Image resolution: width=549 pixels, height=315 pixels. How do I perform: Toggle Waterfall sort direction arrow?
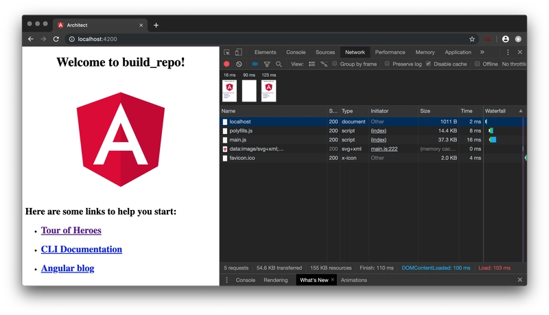pos(521,111)
